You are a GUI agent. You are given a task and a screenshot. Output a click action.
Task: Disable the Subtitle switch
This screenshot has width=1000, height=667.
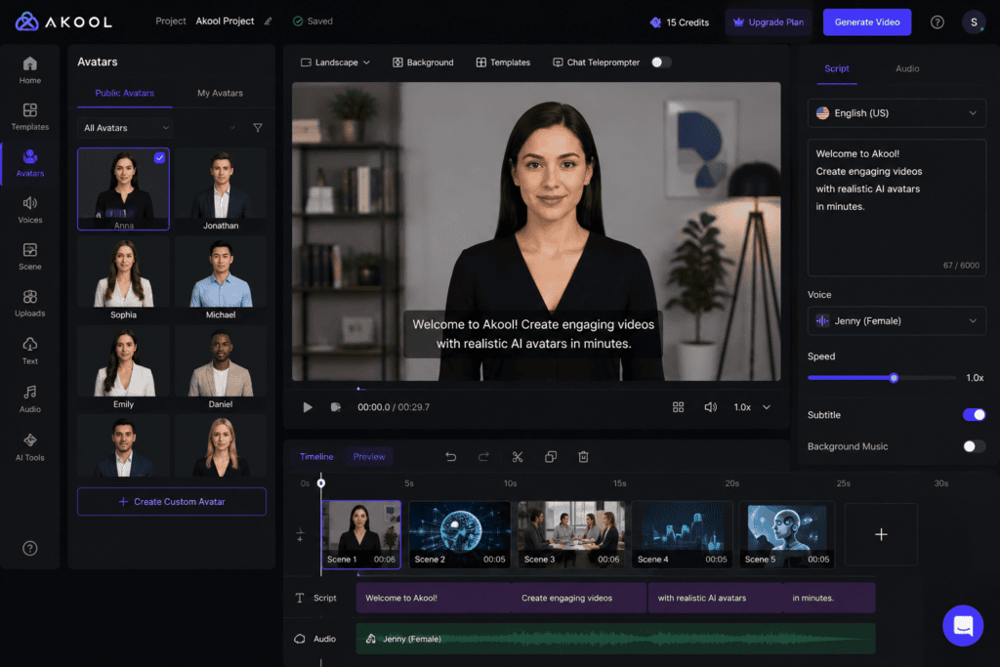point(974,415)
